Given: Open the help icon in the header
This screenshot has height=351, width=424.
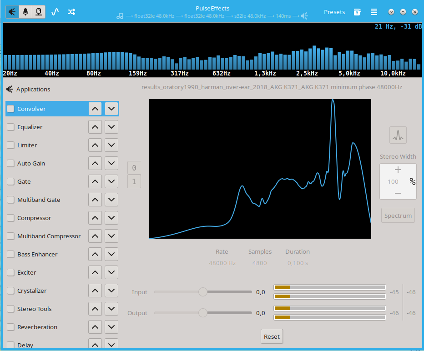Looking at the screenshot, I should (x=357, y=12).
